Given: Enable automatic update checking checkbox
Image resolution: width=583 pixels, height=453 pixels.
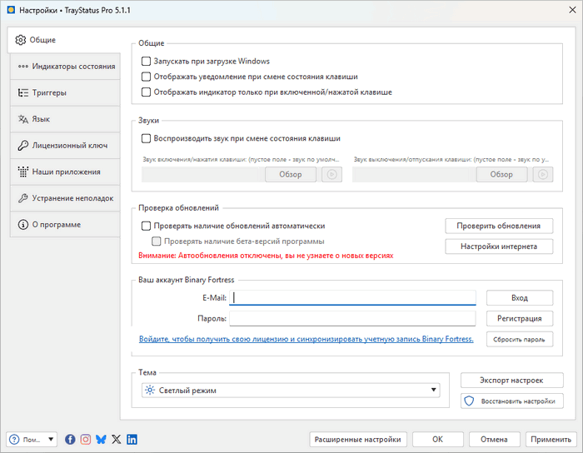Looking at the screenshot, I should click(x=146, y=226).
